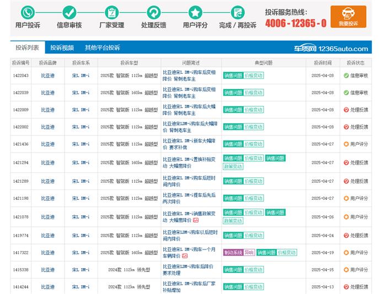The height and width of the screenshot is (294, 386).
Task: Click the 厂家受理 clipboard step icon
Action: point(112,12)
